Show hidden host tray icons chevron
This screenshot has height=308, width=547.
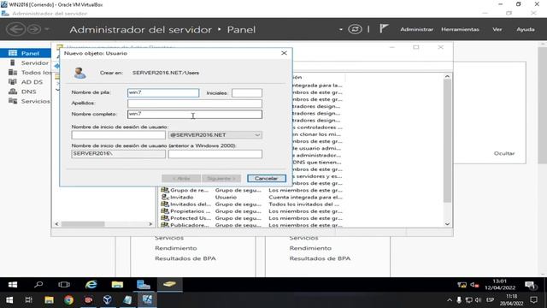450,300
